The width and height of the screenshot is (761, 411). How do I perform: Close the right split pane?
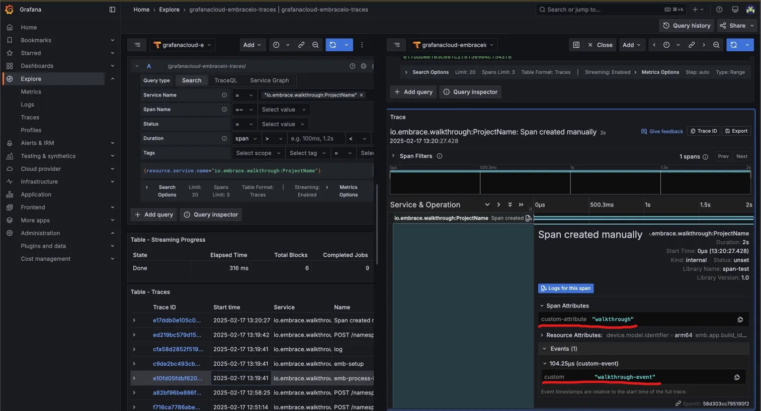(x=600, y=45)
